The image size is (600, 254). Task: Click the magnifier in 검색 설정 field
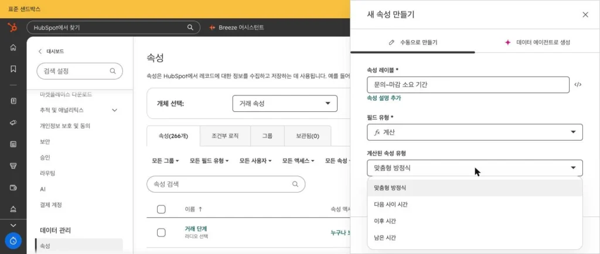point(112,71)
